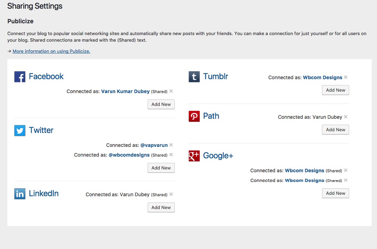
Task: Remove the Tumblr Wbcom Designs connection
Action: pyautogui.click(x=346, y=77)
